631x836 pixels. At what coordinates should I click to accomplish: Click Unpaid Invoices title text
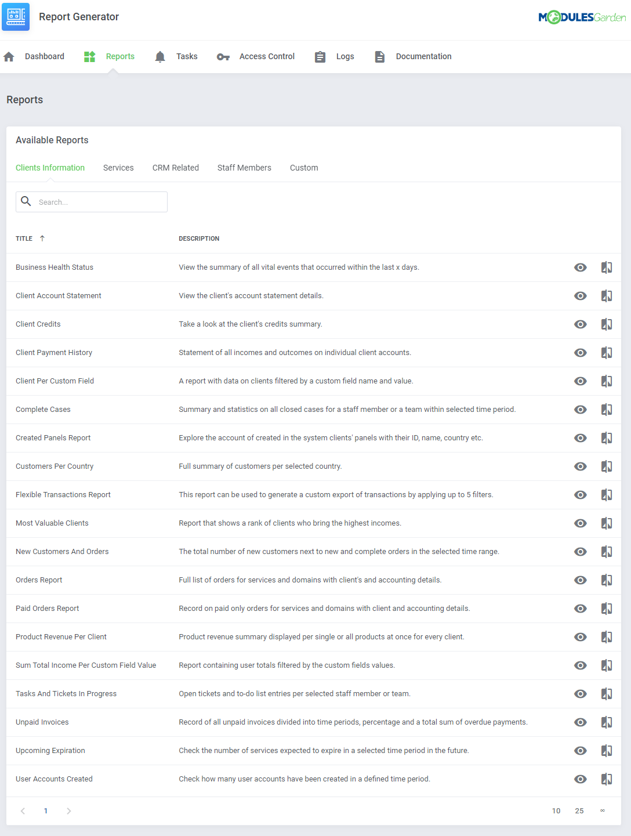pos(42,722)
